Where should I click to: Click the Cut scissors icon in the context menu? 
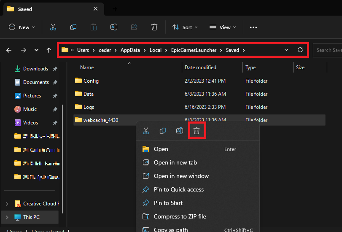coord(146,131)
